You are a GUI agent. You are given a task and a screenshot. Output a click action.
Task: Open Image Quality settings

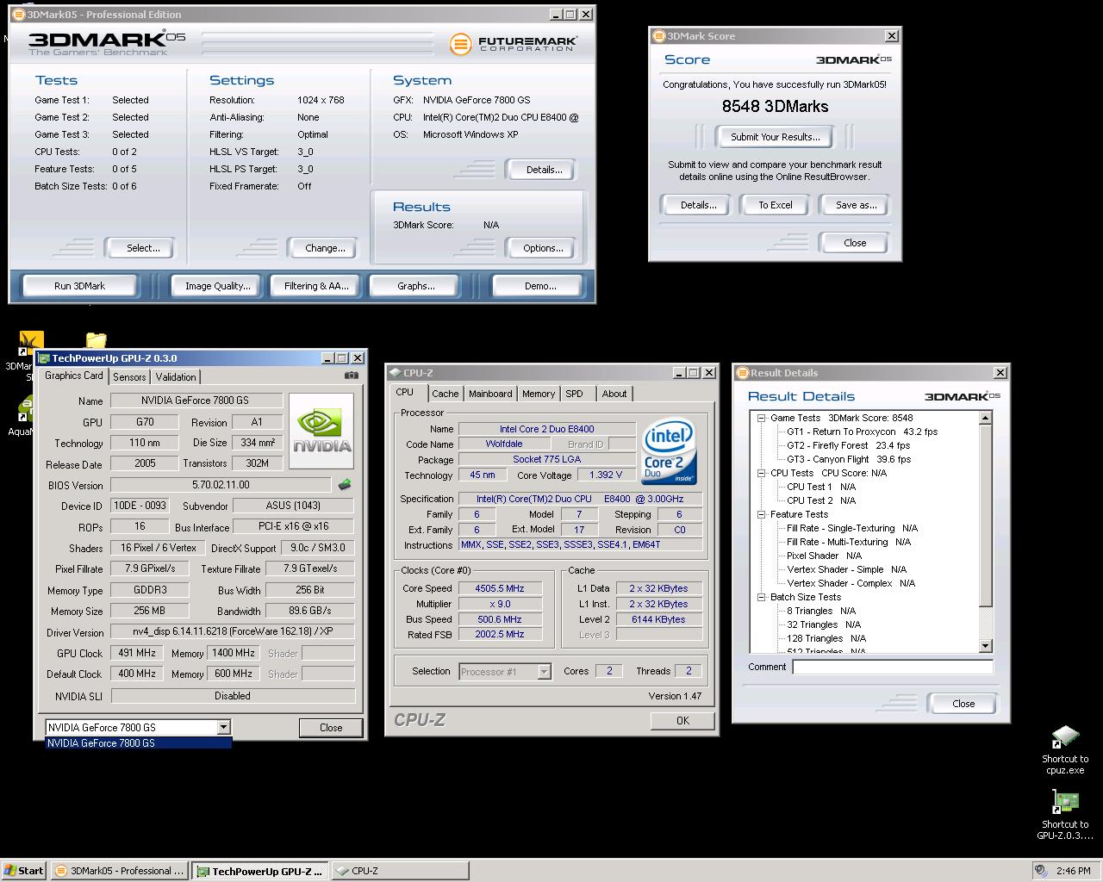click(x=217, y=286)
